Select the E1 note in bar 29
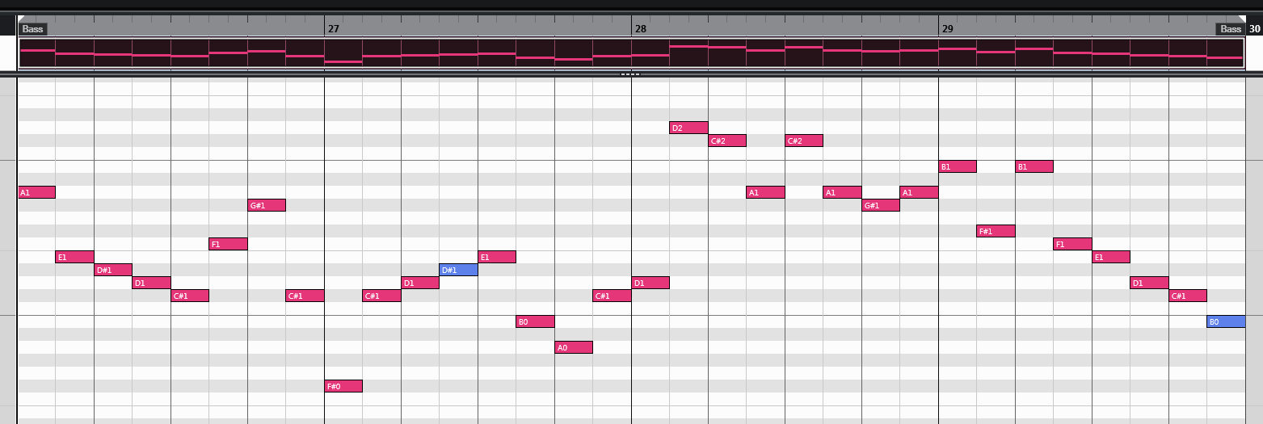The height and width of the screenshot is (424, 1263). pyautogui.click(x=1111, y=257)
